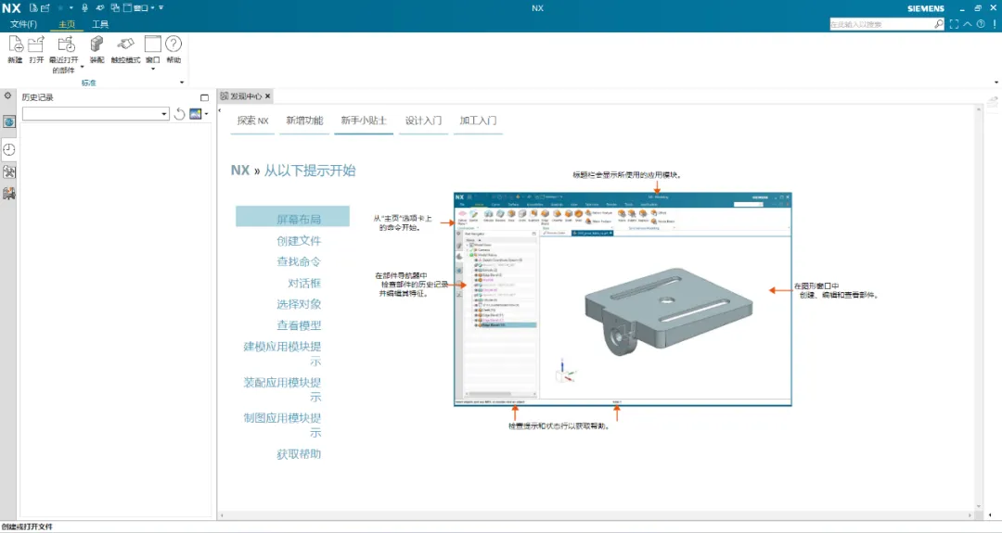Maximize the 历史记录 panel

point(204,97)
